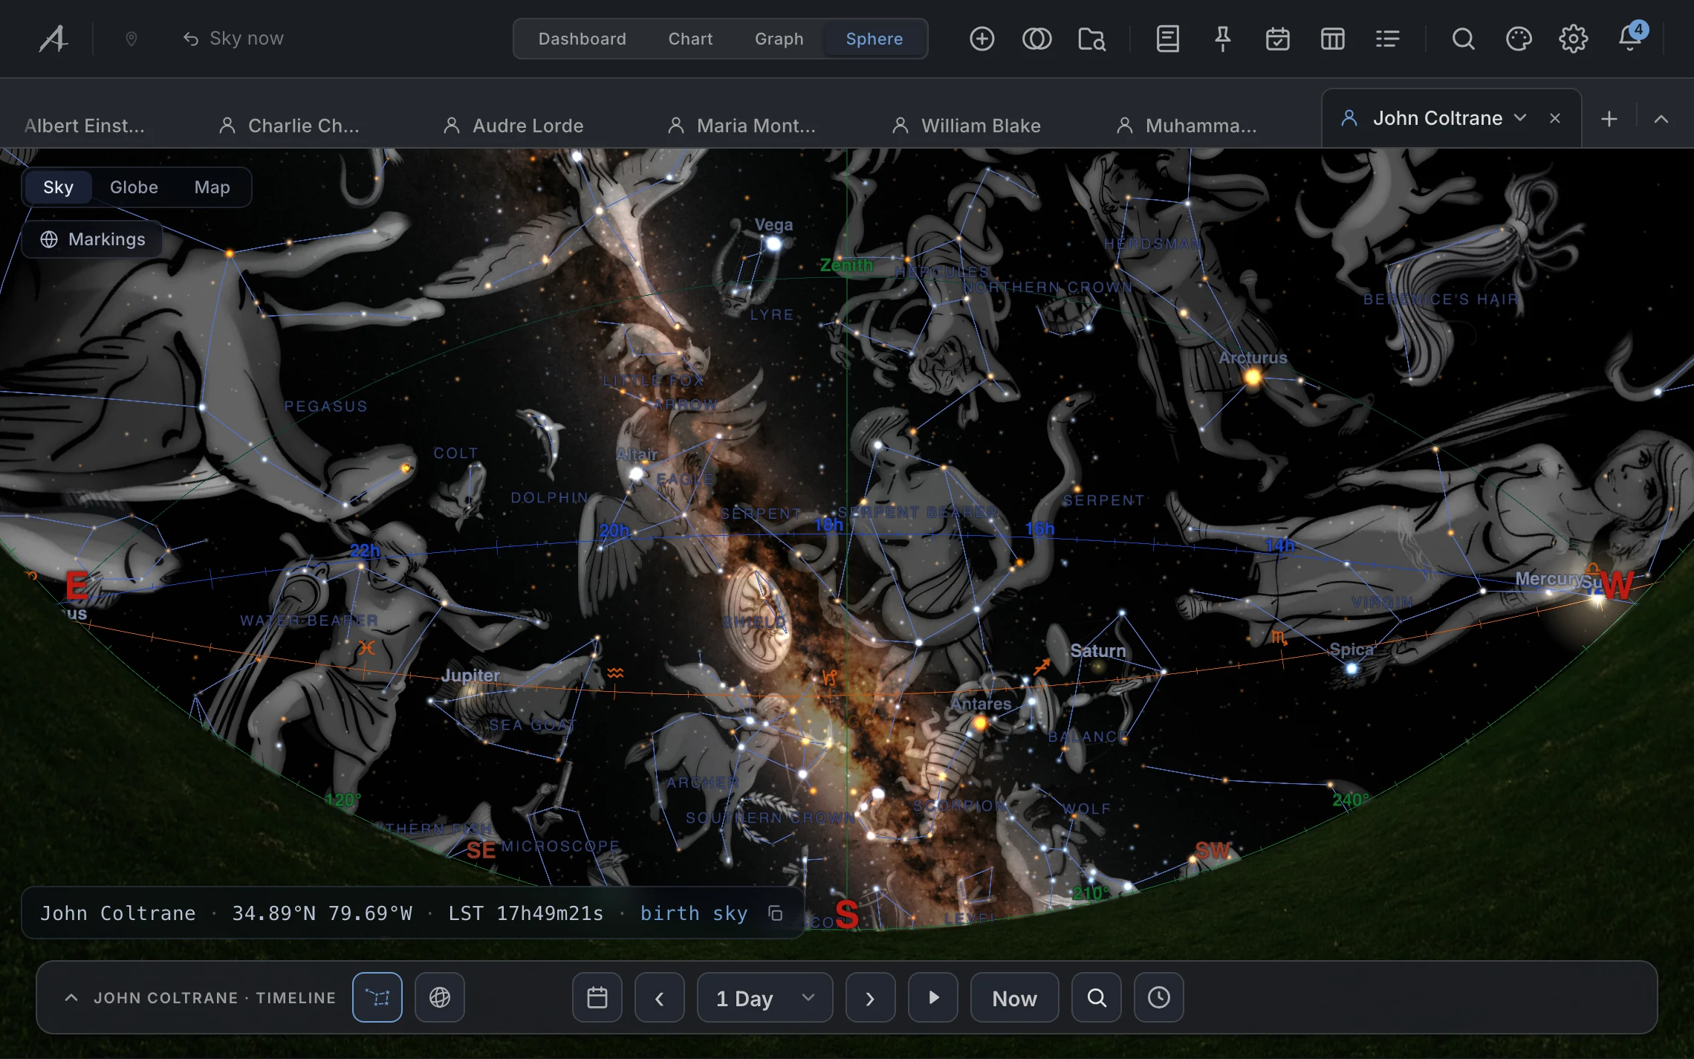Expand the John Coltrane tab chevron menu
This screenshot has width=1694, height=1059.
click(x=1520, y=118)
